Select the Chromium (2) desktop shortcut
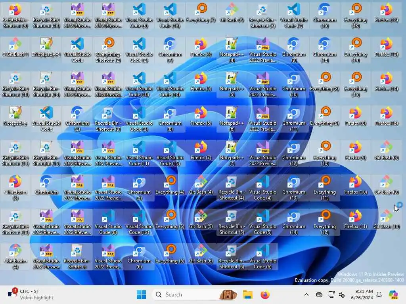The width and height of the screenshot is (406, 304). tap(77, 119)
